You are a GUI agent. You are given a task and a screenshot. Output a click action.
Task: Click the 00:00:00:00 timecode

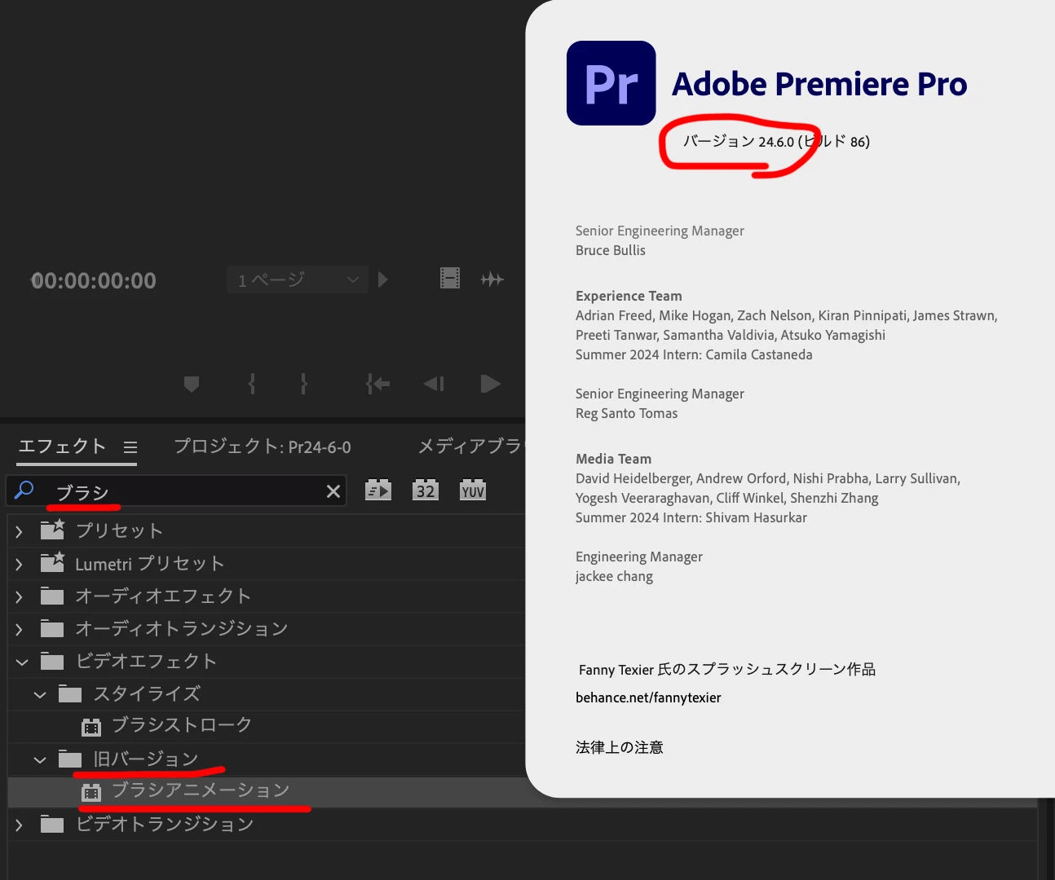[93, 281]
